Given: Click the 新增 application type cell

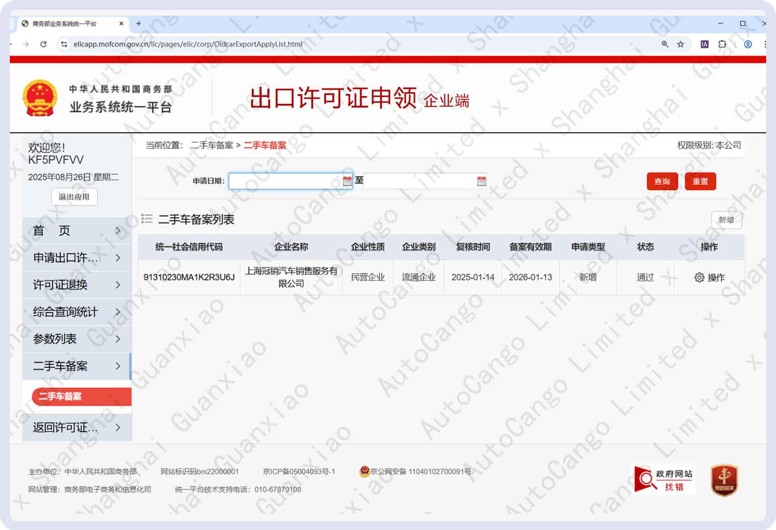Looking at the screenshot, I should pos(588,277).
